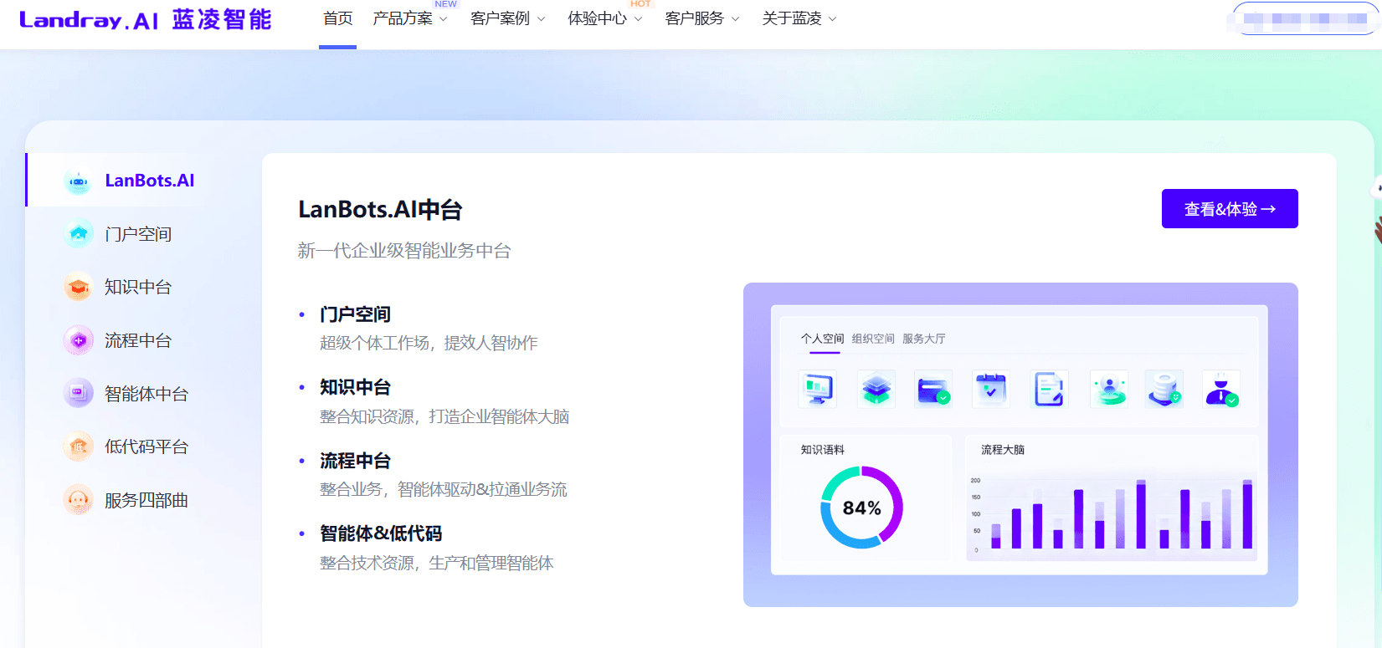Click the blue user with checkmark icon
The image size is (1382, 648).
[1221, 389]
